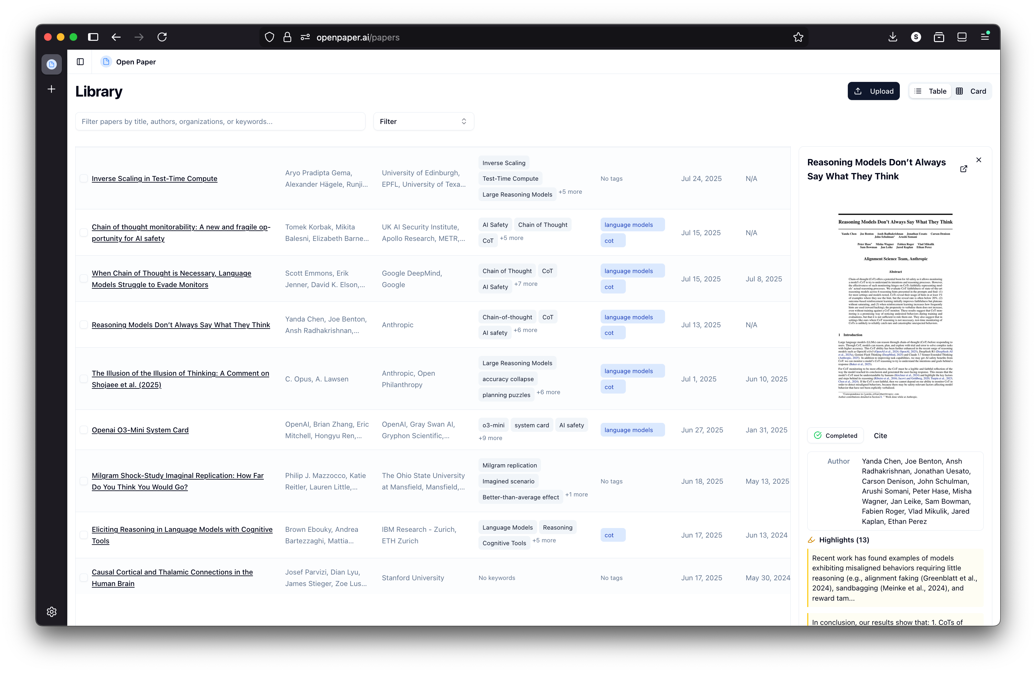Expand +5 more tags on Inverse Scaling row

(571, 191)
